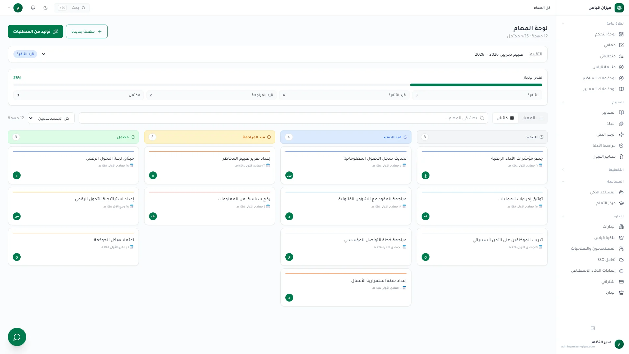Open task إعداد خطة استمرارية الأعمال
Viewport: 629px width, 354px height.
click(346, 287)
